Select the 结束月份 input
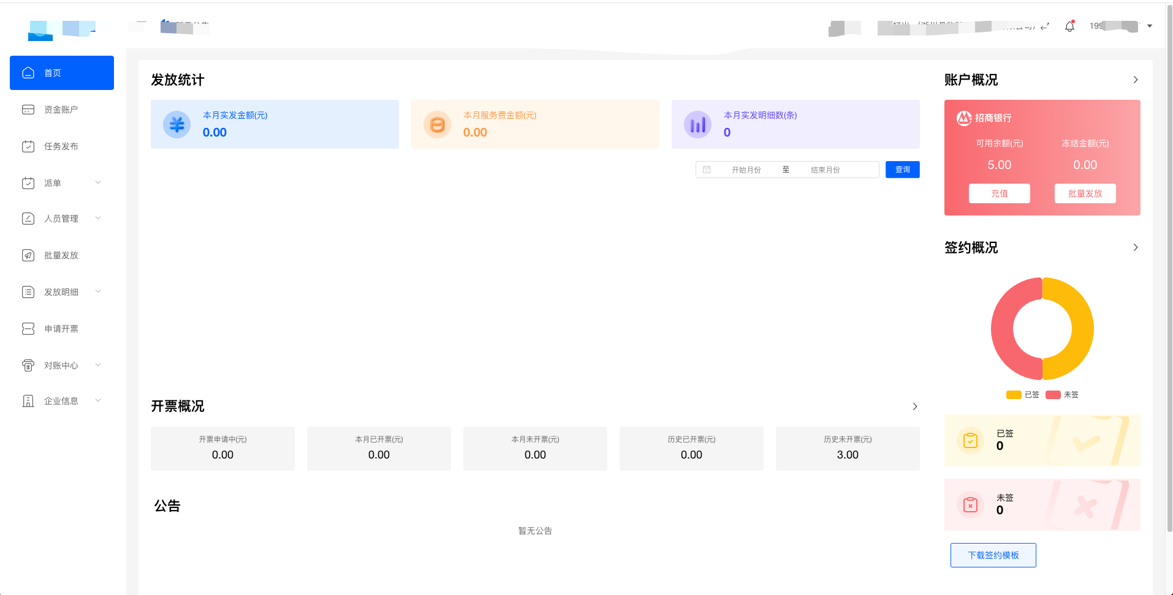Image resolution: width=1173 pixels, height=595 pixels. pyautogui.click(x=825, y=170)
